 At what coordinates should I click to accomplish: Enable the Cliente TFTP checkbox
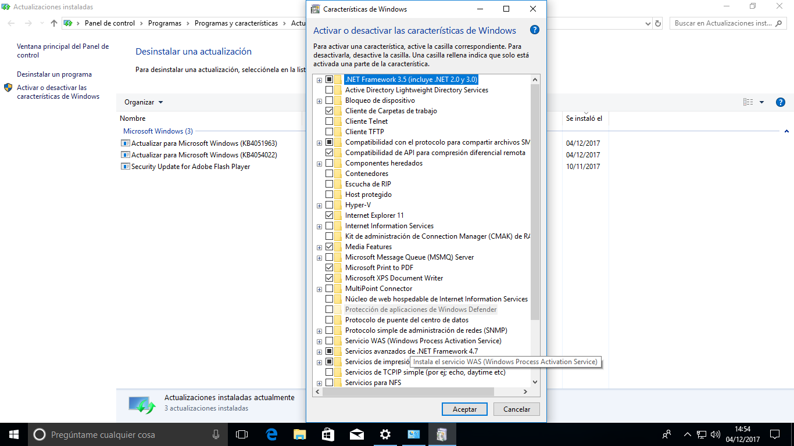point(329,132)
